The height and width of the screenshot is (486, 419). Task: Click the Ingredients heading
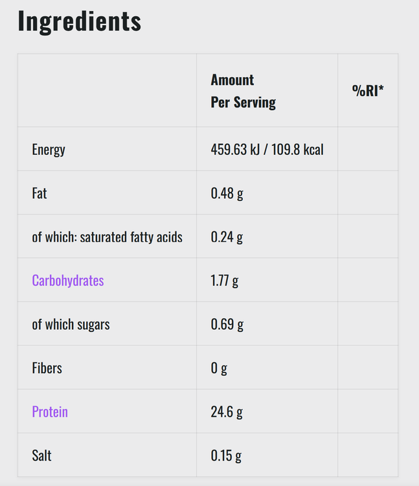click(x=79, y=21)
